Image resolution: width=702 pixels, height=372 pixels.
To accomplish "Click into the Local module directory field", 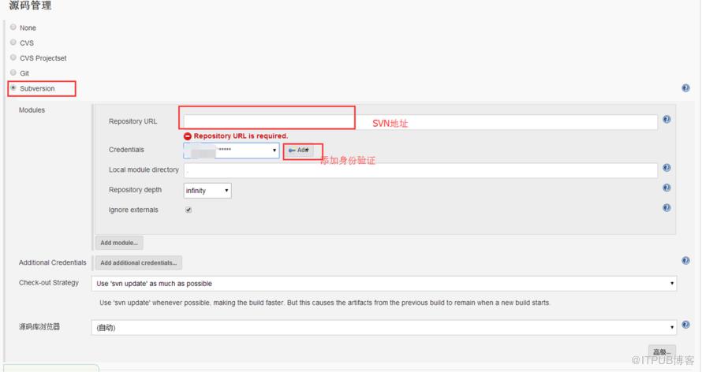I will point(420,170).
